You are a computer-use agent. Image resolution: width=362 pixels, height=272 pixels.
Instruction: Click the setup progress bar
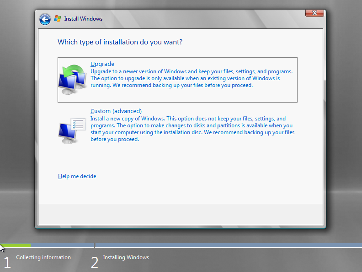(x=181, y=245)
